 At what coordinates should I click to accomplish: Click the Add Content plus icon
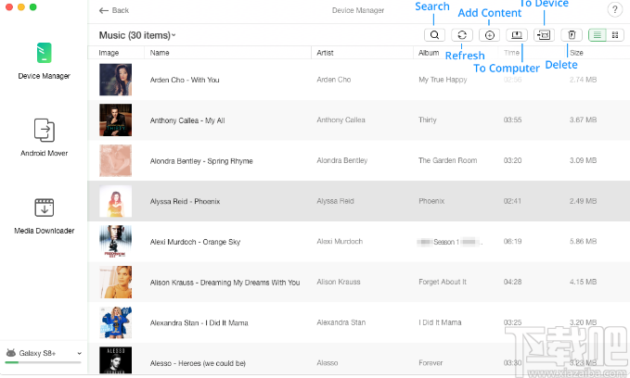pos(490,35)
